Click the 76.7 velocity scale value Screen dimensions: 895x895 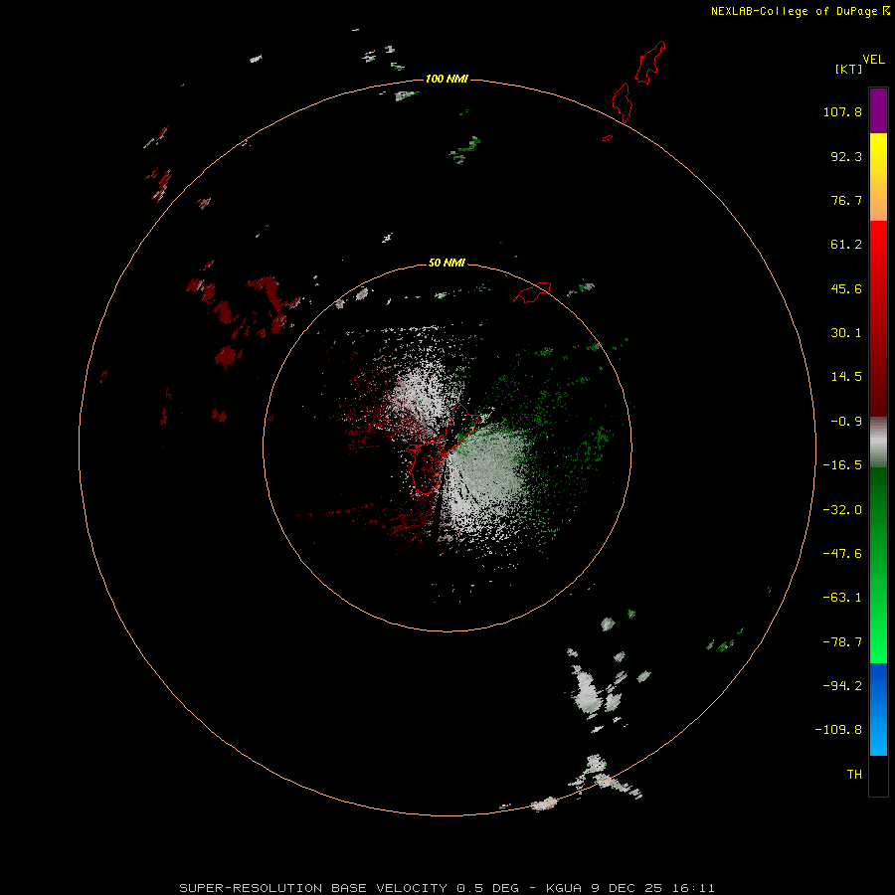846,200
